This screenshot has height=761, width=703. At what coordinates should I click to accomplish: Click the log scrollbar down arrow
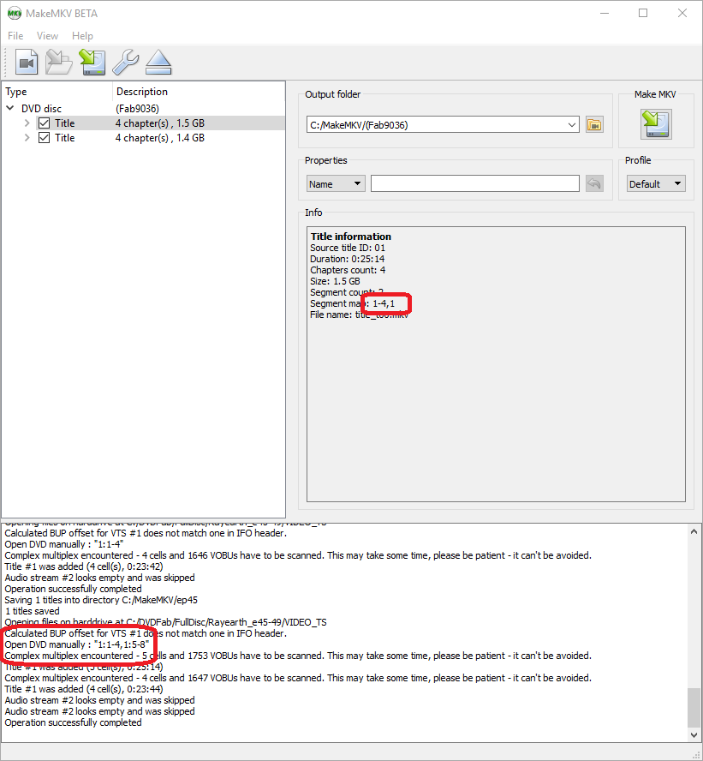tap(694, 734)
